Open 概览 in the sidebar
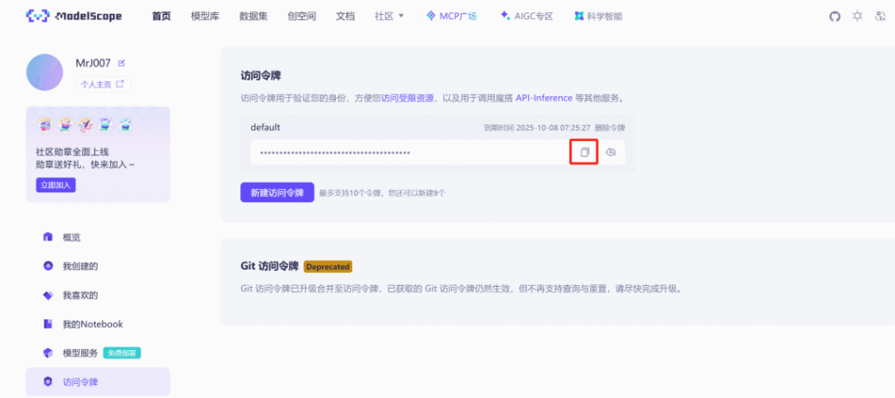Viewport: 895px width, 398px height. (x=72, y=237)
